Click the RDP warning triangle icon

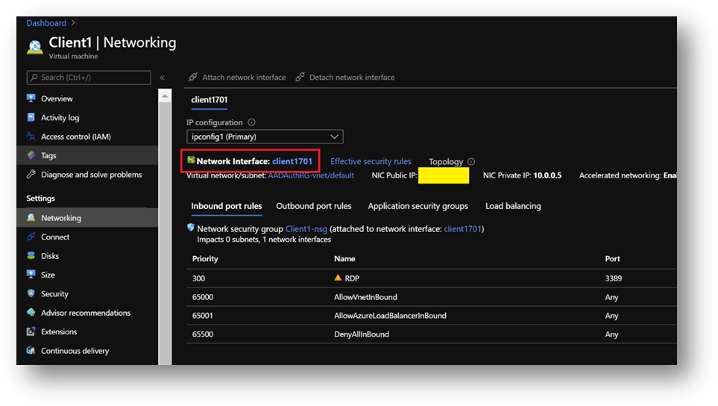click(338, 278)
